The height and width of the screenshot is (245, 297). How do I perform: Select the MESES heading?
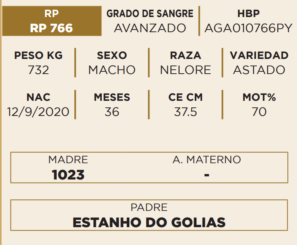[x=112, y=97]
